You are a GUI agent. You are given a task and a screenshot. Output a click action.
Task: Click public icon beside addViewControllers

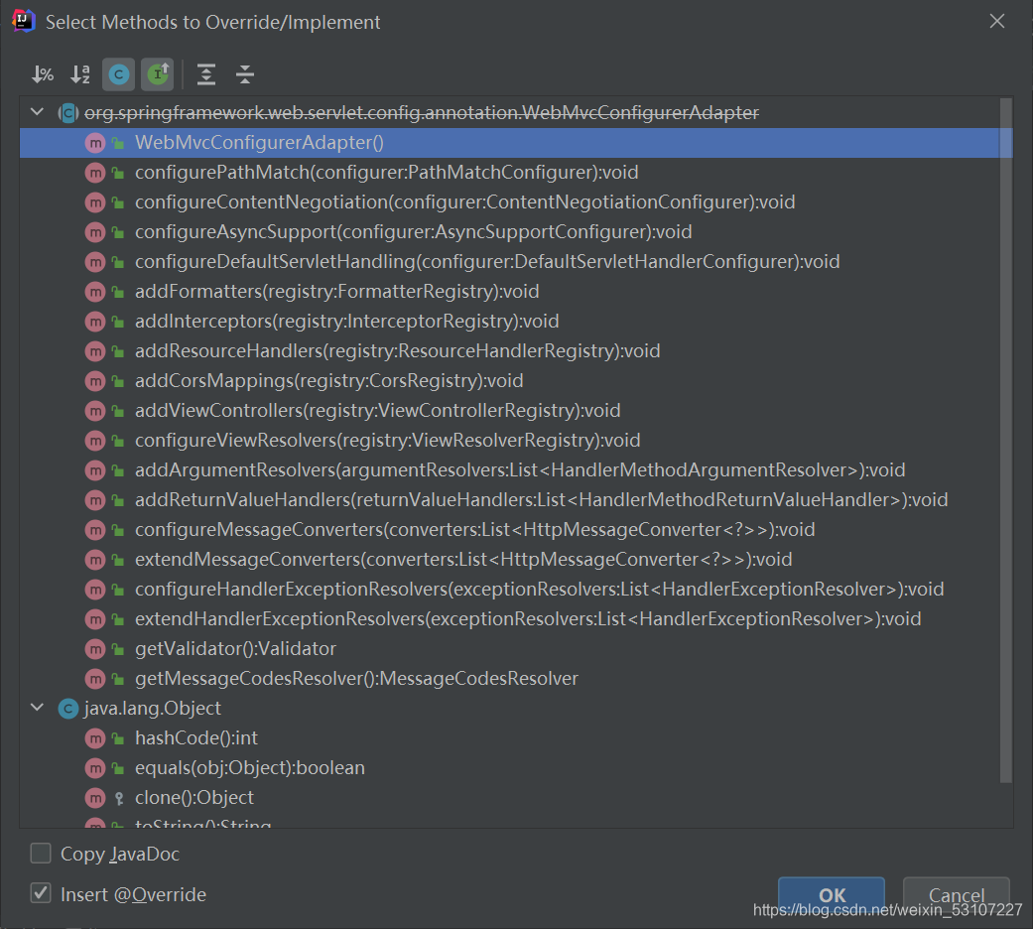click(x=119, y=411)
